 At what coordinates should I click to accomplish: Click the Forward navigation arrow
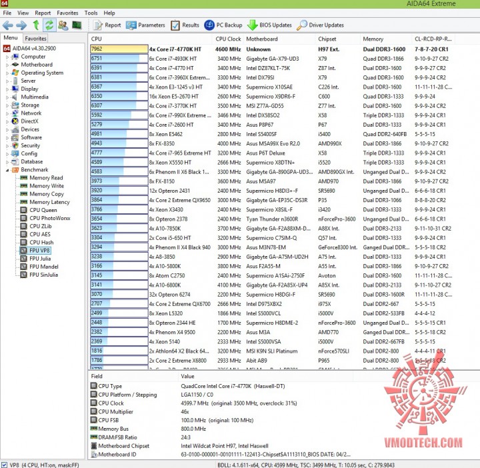21,25
